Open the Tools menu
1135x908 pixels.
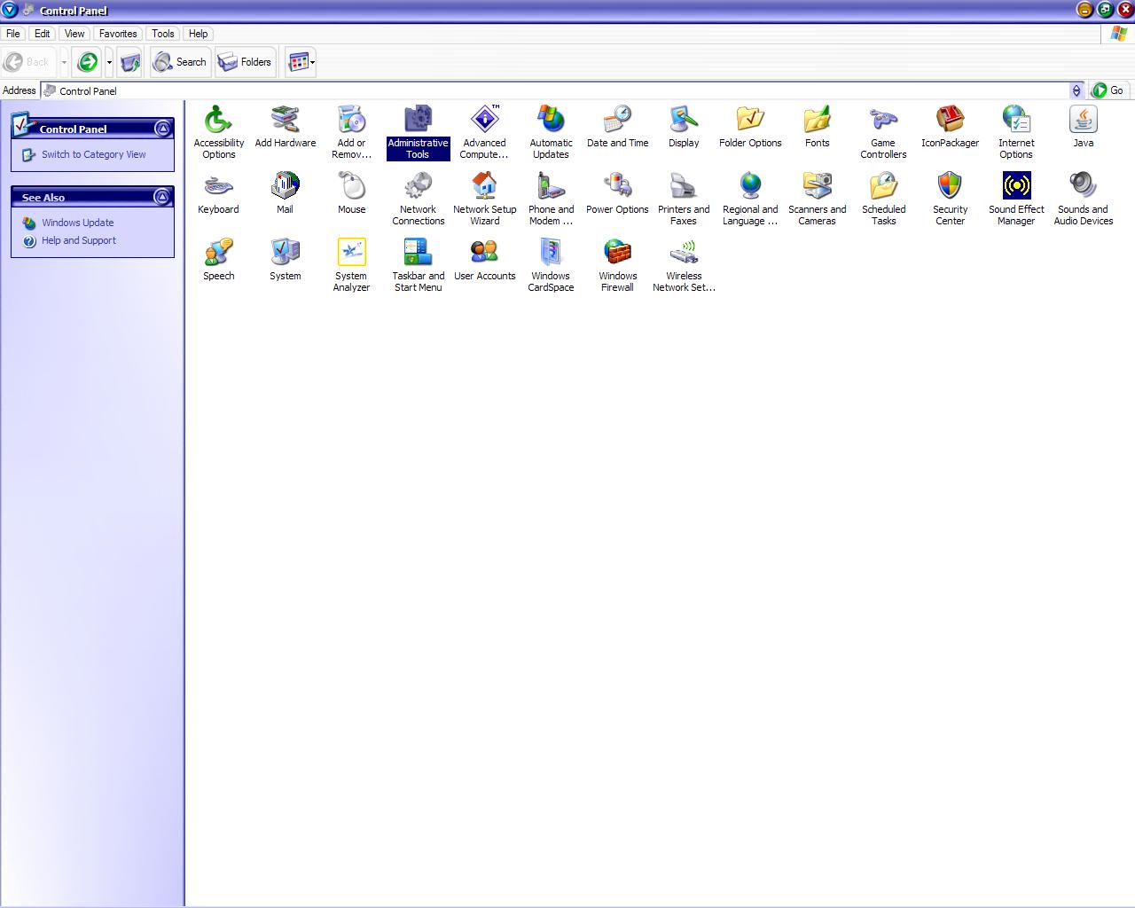coord(163,34)
